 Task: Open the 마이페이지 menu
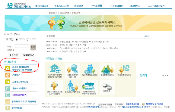135,6
